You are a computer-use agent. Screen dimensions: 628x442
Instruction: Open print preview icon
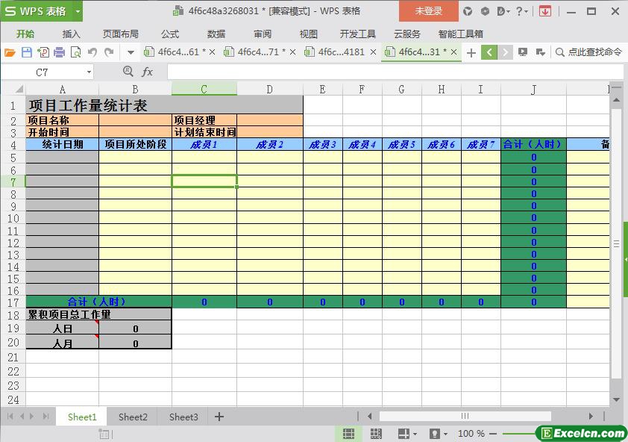[x=75, y=52]
